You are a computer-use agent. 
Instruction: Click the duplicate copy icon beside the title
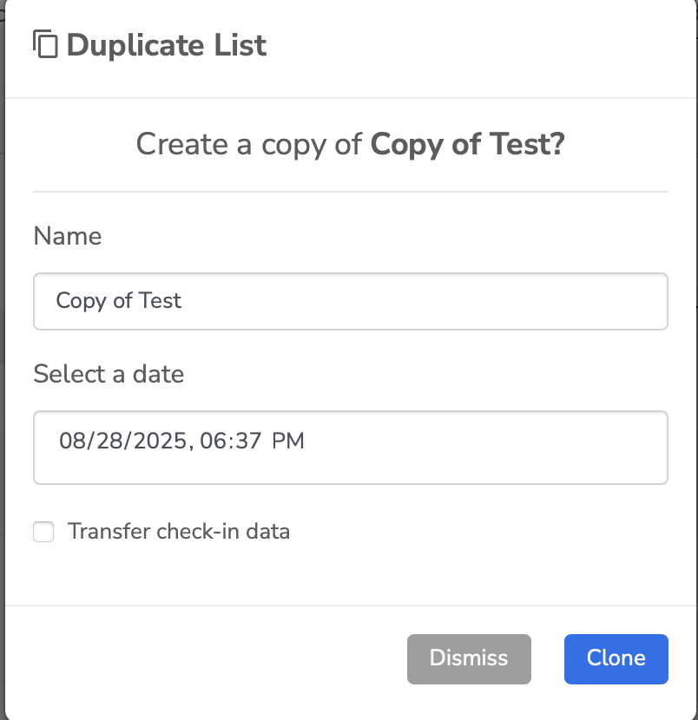(x=45, y=44)
